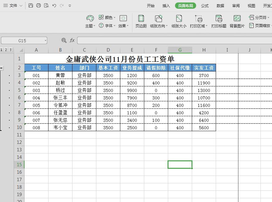The height and width of the screenshot is (202, 272).
Task: Click the Print icon in quick toolbar
Action: pyautogui.click(x=39, y=6)
